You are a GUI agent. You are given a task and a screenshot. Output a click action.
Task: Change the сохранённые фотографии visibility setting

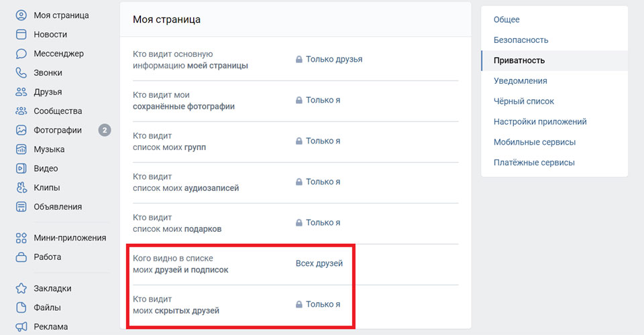point(318,100)
